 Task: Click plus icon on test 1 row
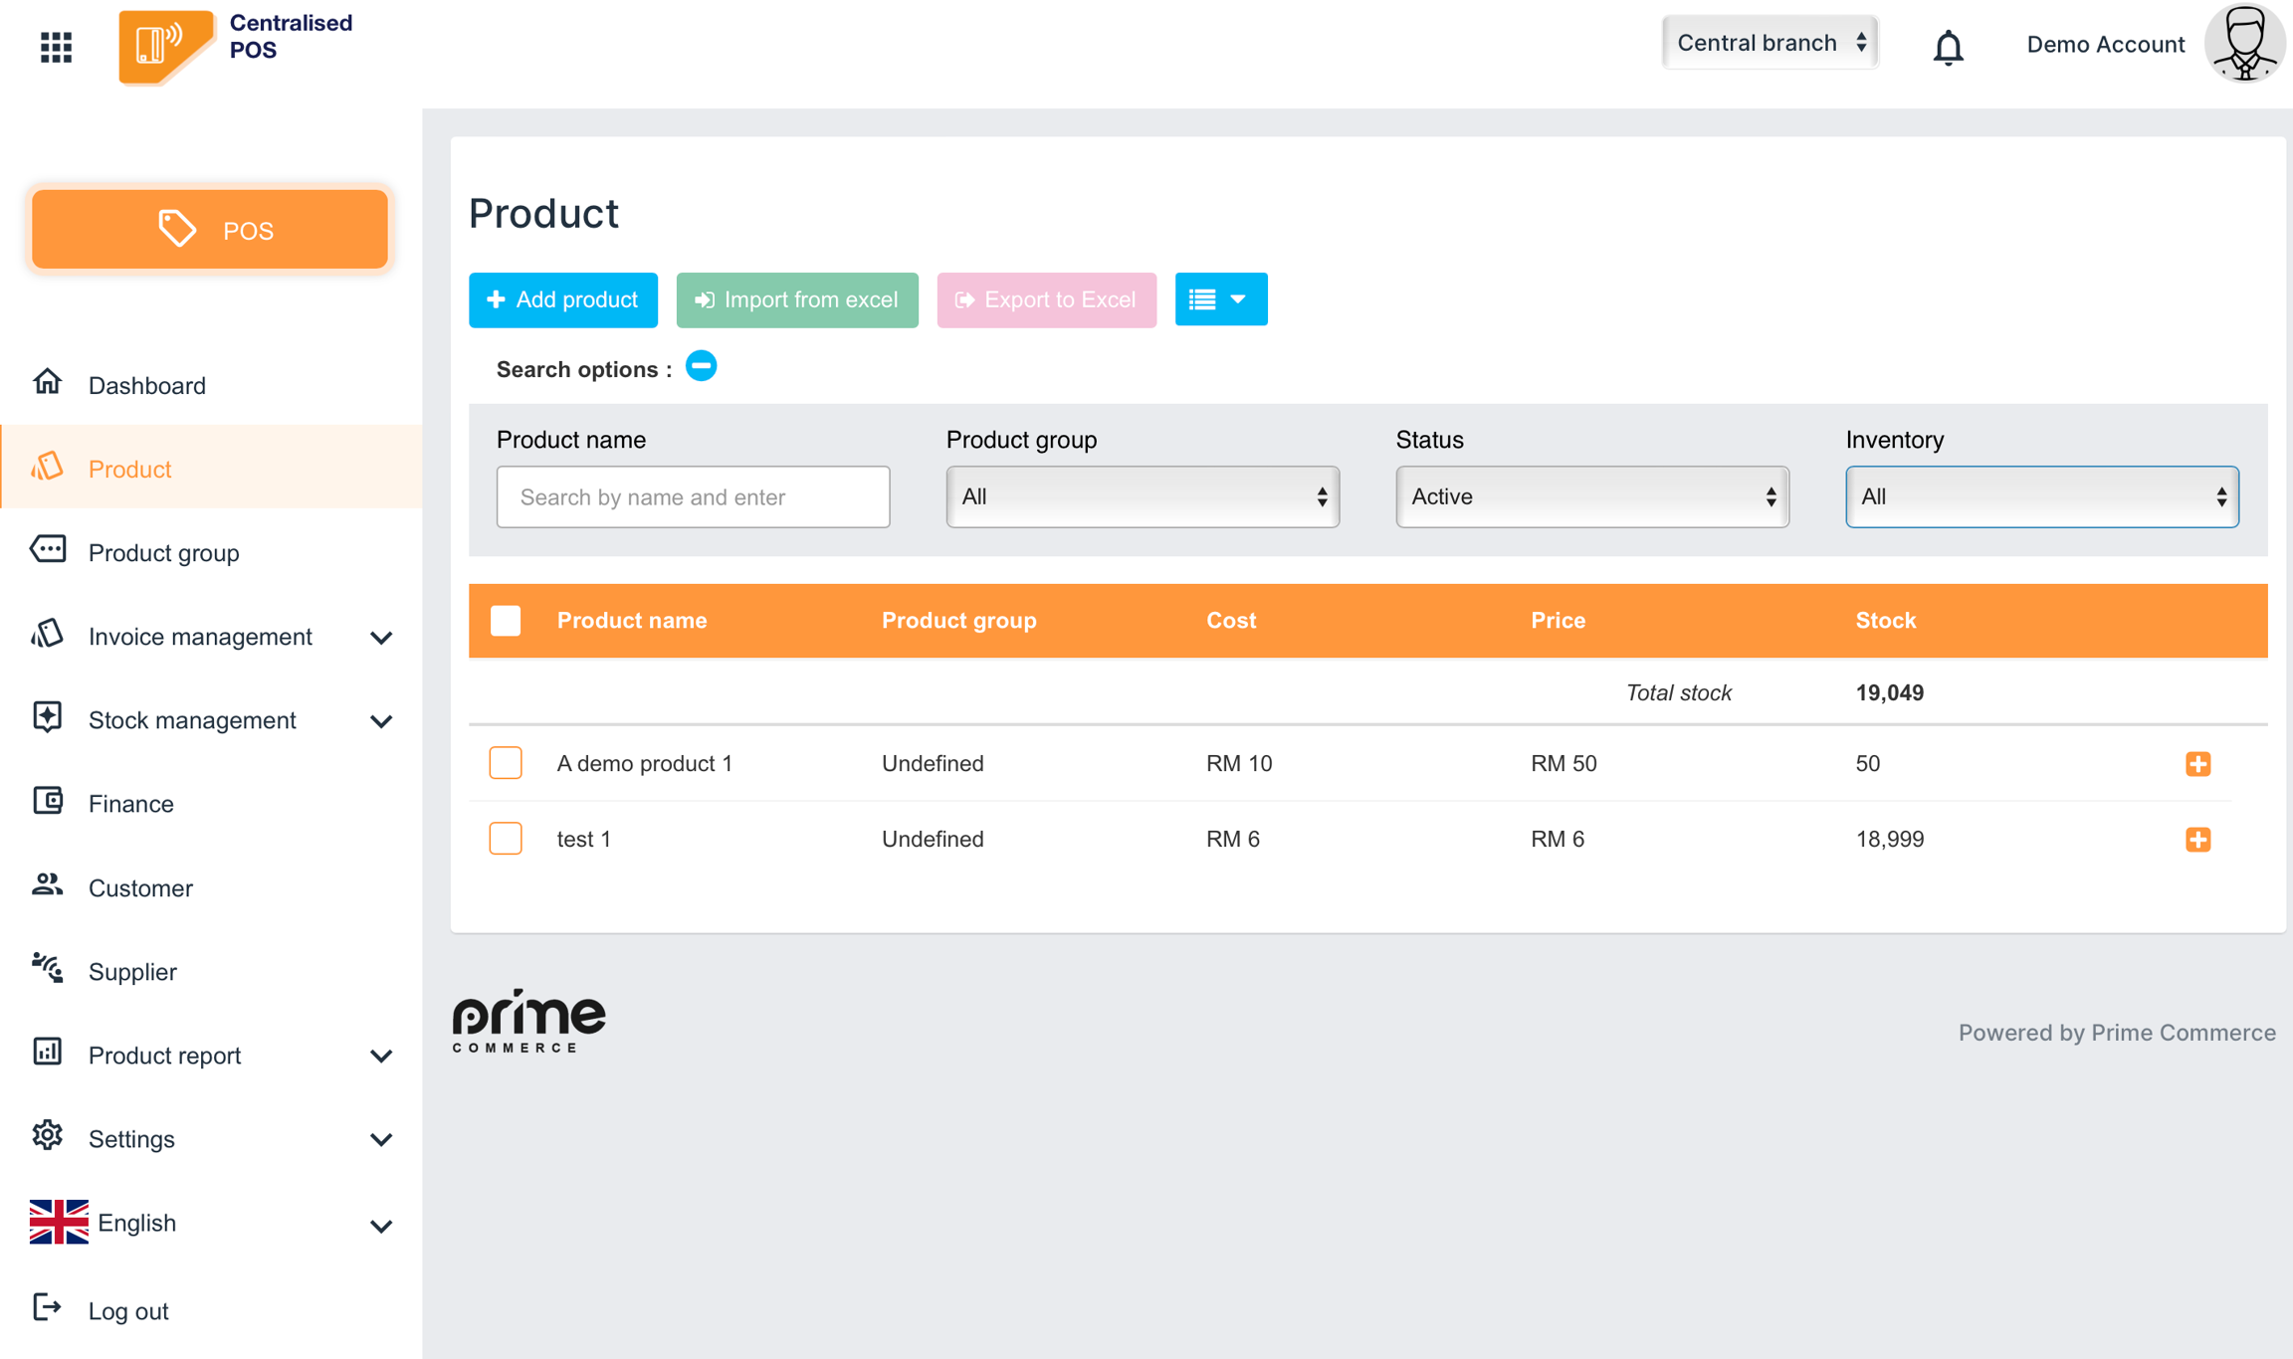pos(2197,840)
